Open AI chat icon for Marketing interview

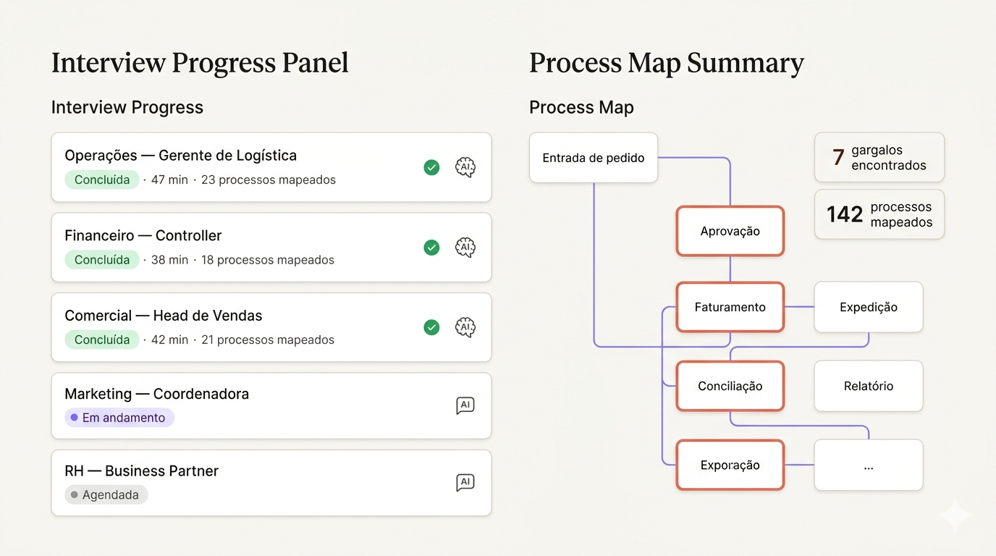pyautogui.click(x=465, y=405)
